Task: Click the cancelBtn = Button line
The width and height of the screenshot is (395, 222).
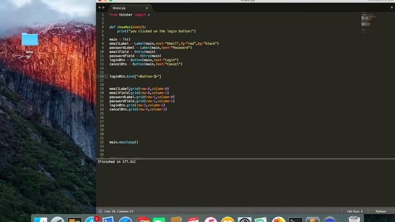Action: [146, 64]
